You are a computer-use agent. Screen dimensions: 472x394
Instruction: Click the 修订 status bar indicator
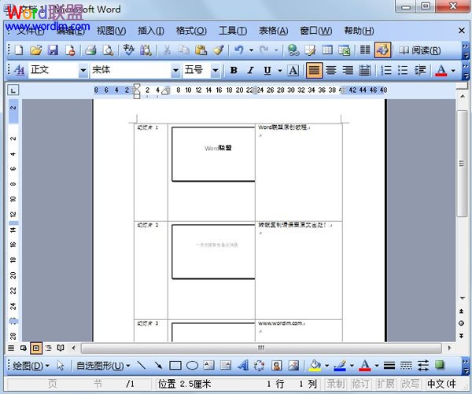tap(360, 384)
